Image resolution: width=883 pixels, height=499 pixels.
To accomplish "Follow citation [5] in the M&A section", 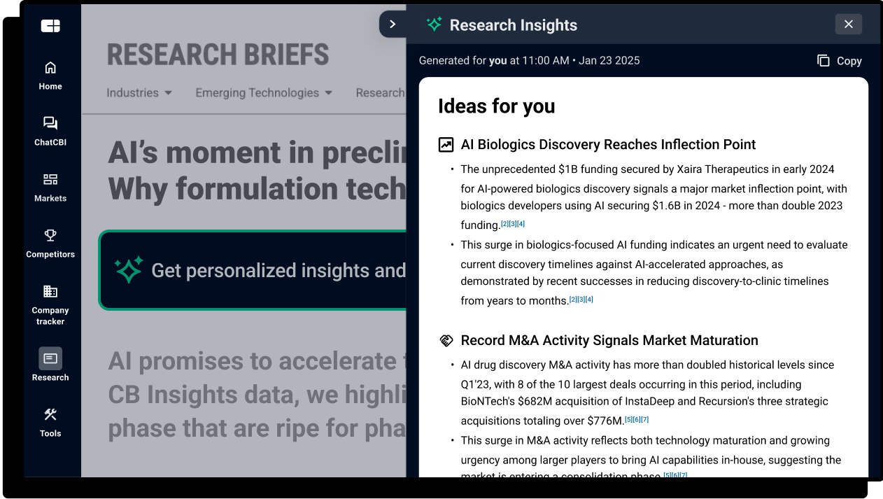I will pos(629,419).
